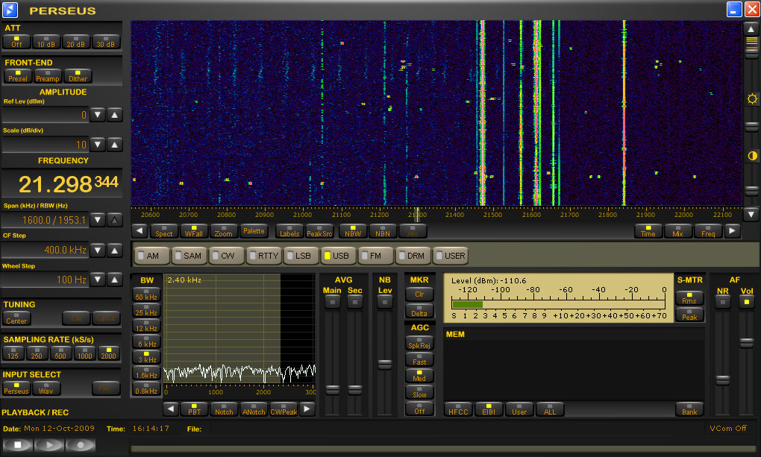
Task: Click the brightness sun icon beside waterfall
Action: tap(752, 99)
